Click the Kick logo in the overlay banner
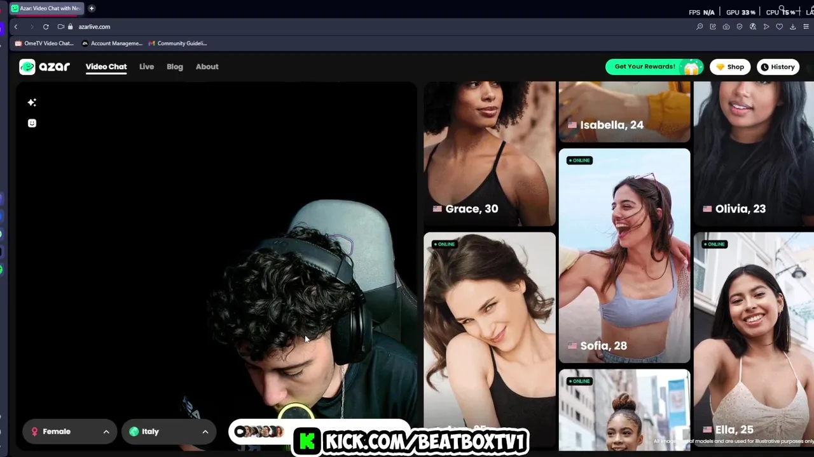 pos(308,441)
